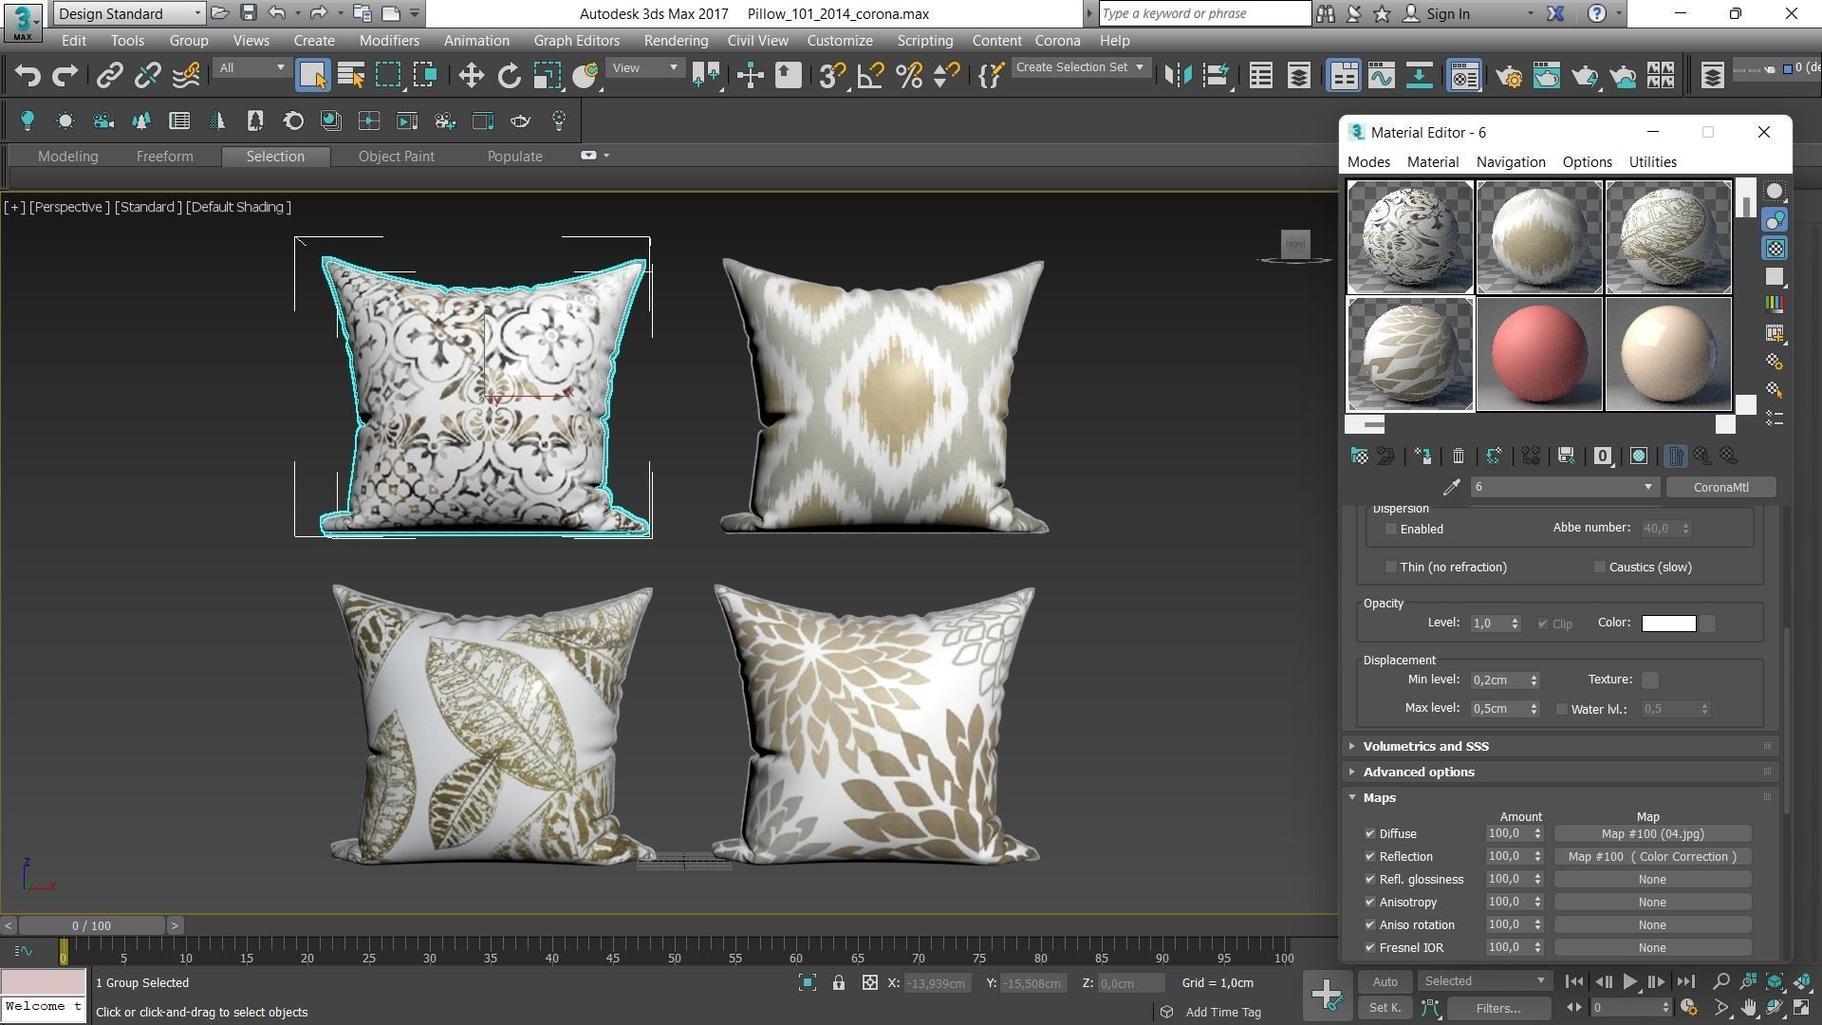Uncheck the Anisotropy map checkbox

pos(1370,903)
